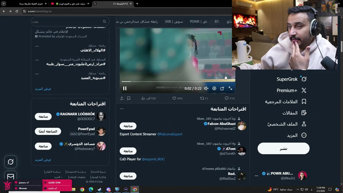Share the post via share icon
This screenshot has width=343, height=193.
tap(122, 98)
